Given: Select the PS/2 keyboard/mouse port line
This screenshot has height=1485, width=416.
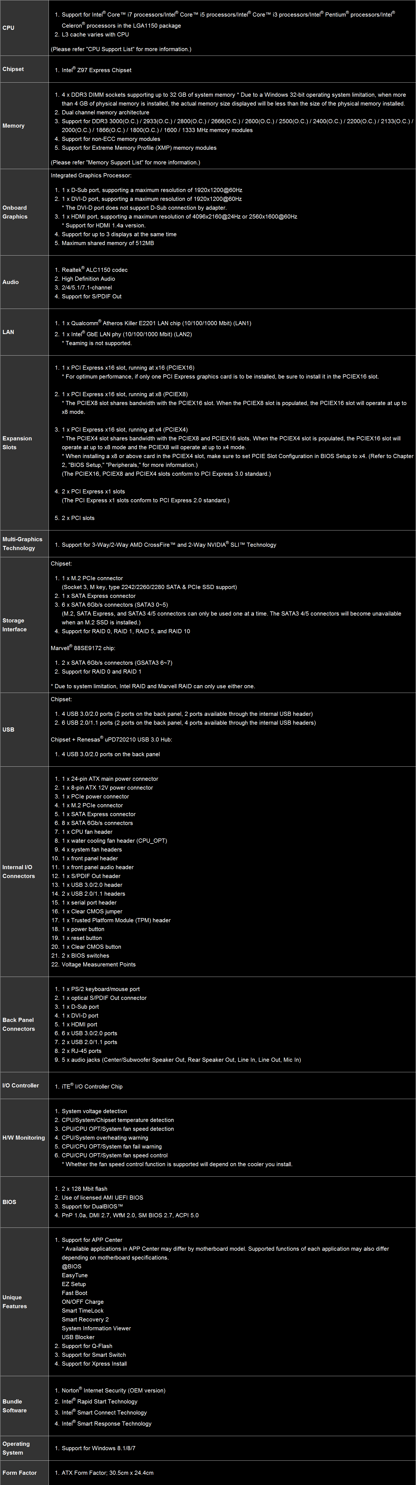Looking at the screenshot, I should (101, 989).
